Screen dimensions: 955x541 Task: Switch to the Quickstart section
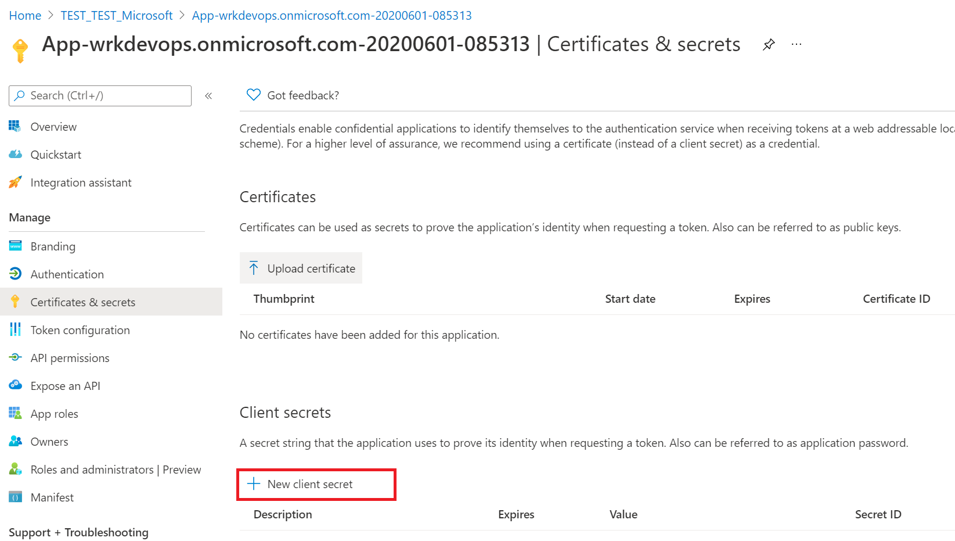tap(56, 154)
